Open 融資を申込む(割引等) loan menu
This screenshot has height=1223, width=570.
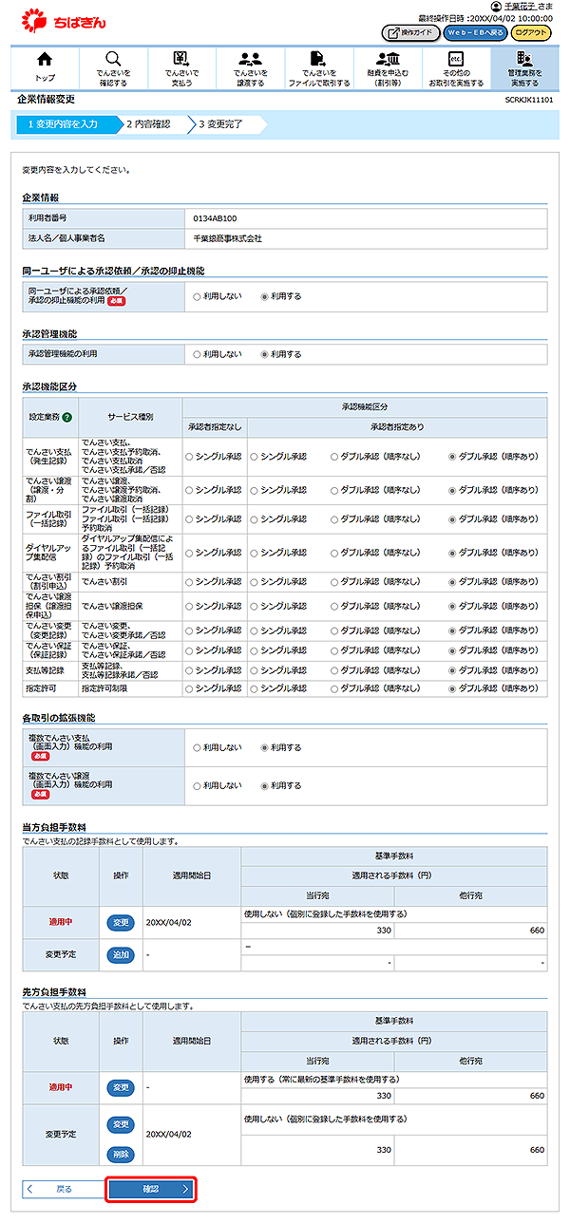click(388, 66)
